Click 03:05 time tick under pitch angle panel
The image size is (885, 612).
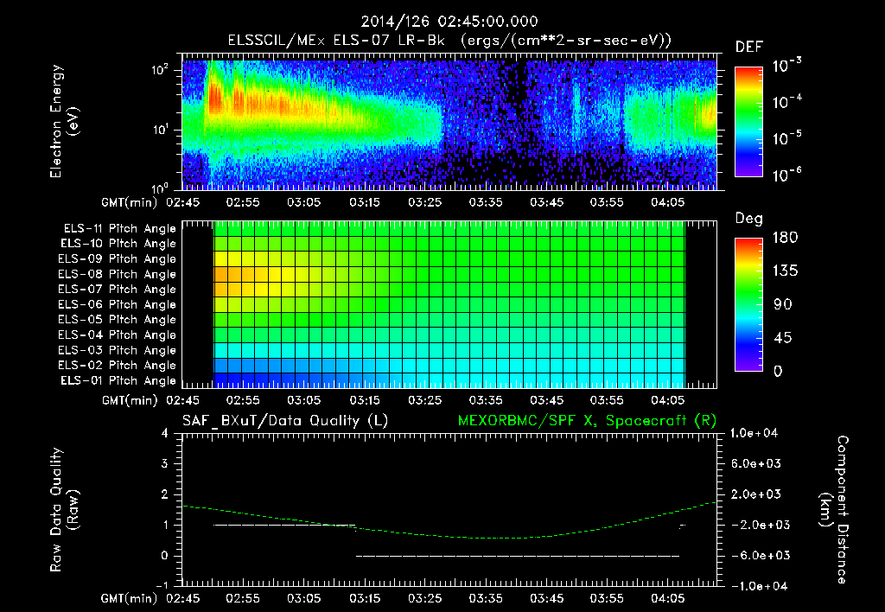[303, 400]
